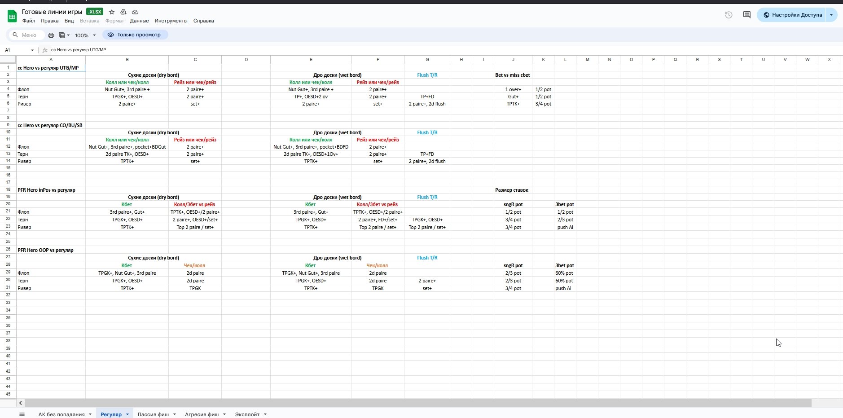Image resolution: width=843 pixels, height=418 pixels.
Task: Click the add-to-Drive icon beside the star
Action: tap(123, 12)
